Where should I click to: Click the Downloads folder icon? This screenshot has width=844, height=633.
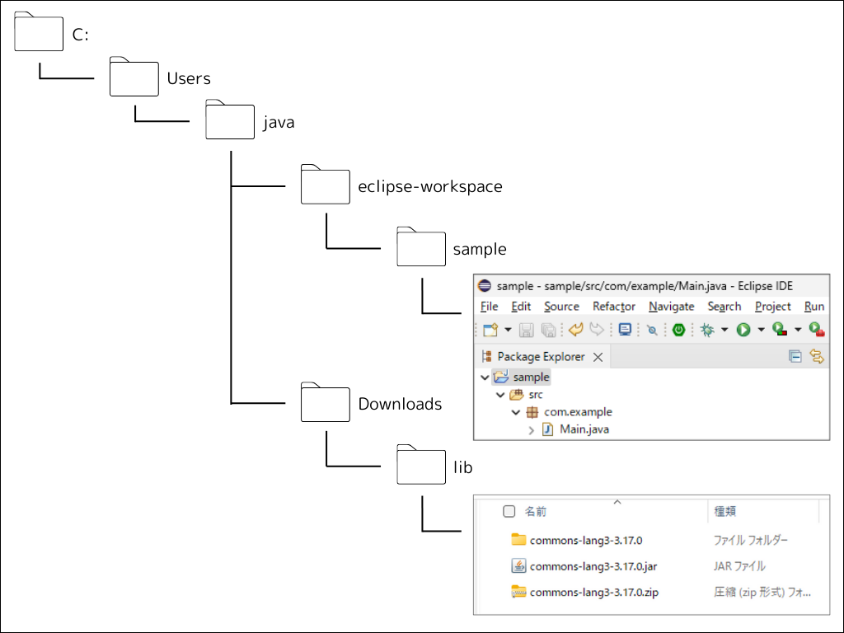pos(325,402)
